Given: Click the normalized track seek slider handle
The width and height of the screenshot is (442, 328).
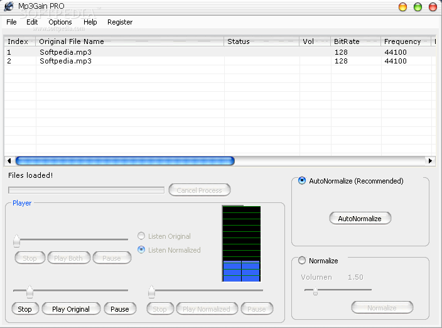Looking at the screenshot, I should pos(152,292).
